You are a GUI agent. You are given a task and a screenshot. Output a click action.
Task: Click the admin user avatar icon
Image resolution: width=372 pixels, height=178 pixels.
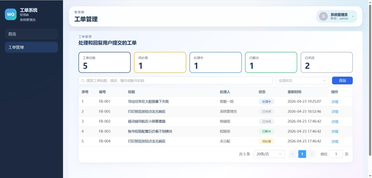pos(323,16)
